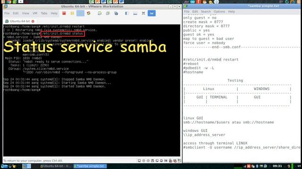This screenshot has height=169, width=302.
Task: Click the VMware full screen toolbar icon
Action: (143, 13)
